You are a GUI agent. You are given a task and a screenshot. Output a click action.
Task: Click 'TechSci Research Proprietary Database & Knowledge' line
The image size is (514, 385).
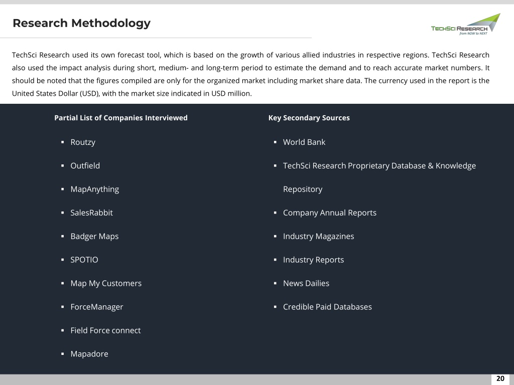[379, 166]
